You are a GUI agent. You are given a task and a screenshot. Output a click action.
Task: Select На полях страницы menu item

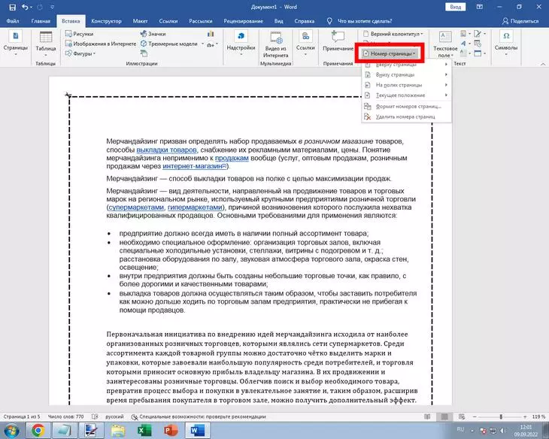407,85
